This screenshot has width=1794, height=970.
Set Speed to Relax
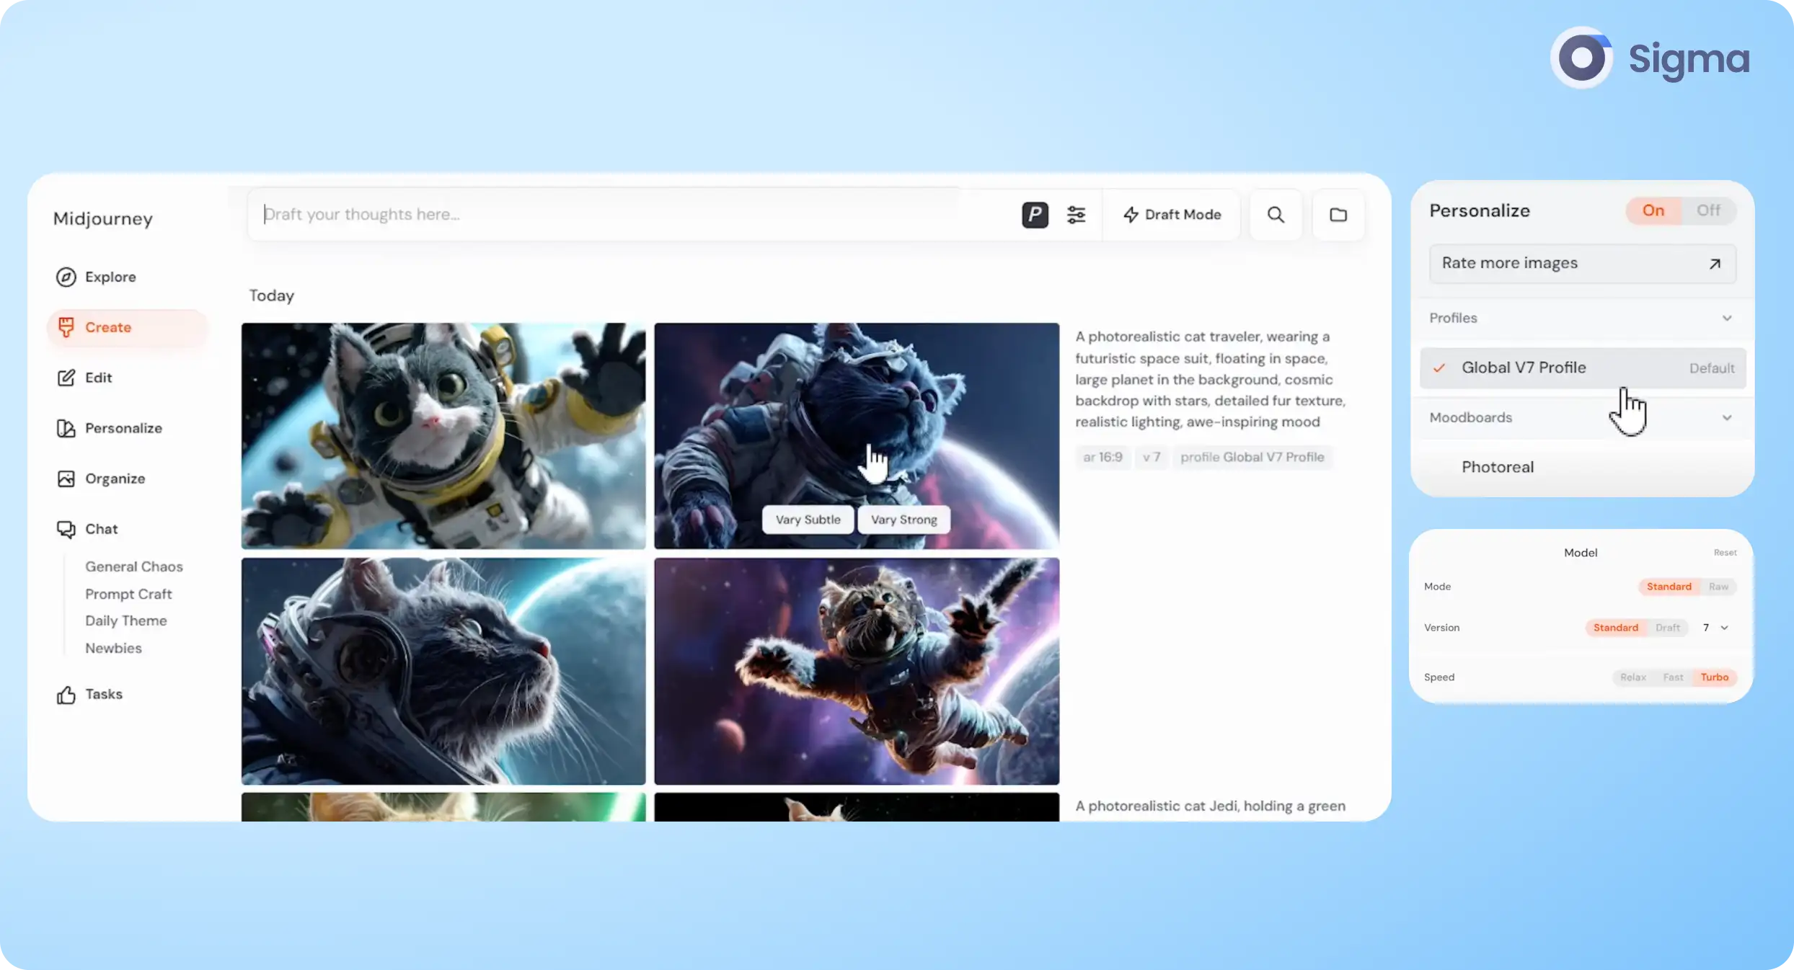coord(1632,677)
